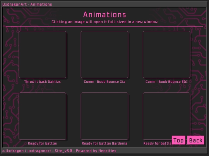Click the 'UxdragonArt - Animations' title text
Image resolution: width=209 pixels, height=156 pixels.
click(x=27, y=4)
